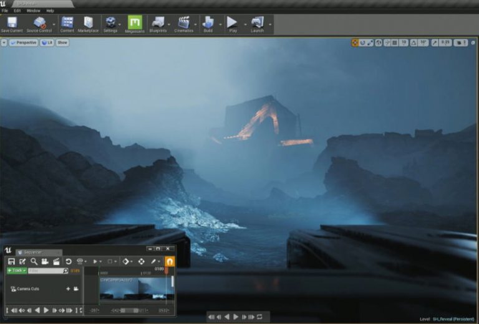Lock the camera on Camera Cuts track
479x324 pixels.
[76, 289]
